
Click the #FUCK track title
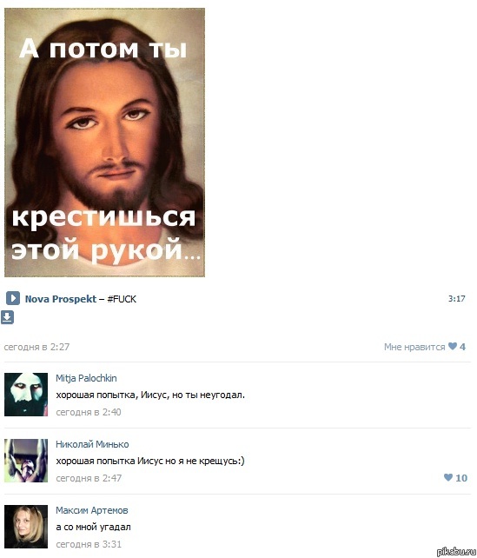coord(122,299)
